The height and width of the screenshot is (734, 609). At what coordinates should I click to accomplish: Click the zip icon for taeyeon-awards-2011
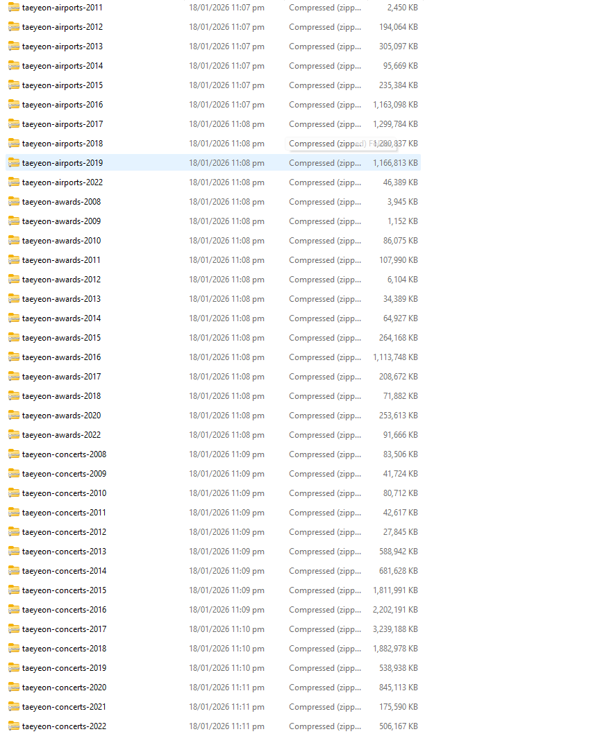[x=14, y=260]
